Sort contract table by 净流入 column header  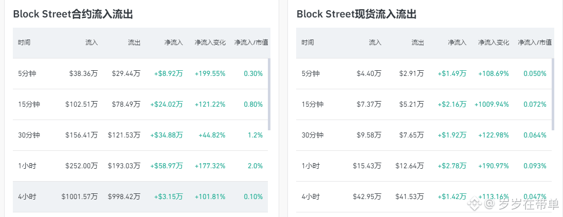(x=174, y=43)
